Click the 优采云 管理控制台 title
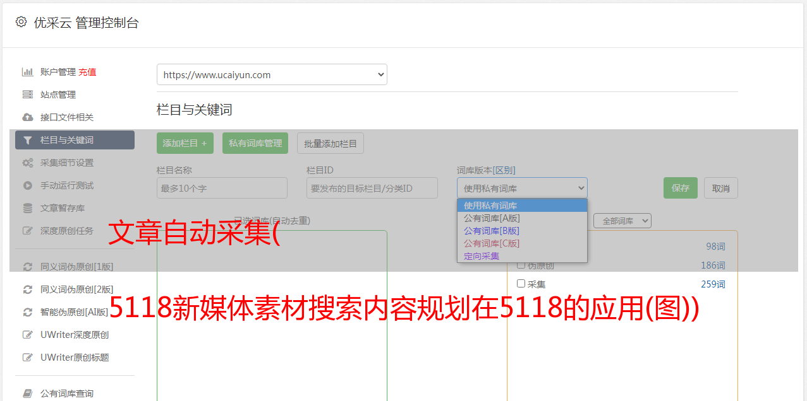 [86, 23]
